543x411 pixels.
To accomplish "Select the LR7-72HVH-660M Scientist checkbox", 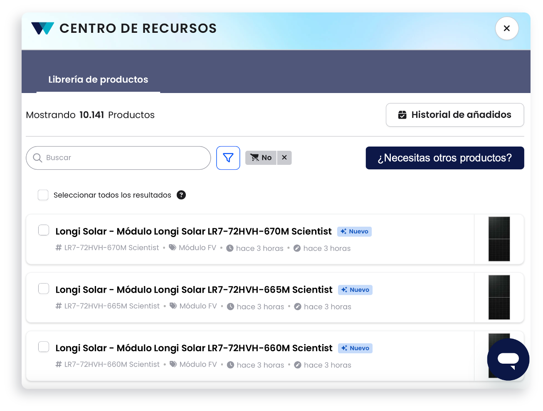I will (x=44, y=347).
